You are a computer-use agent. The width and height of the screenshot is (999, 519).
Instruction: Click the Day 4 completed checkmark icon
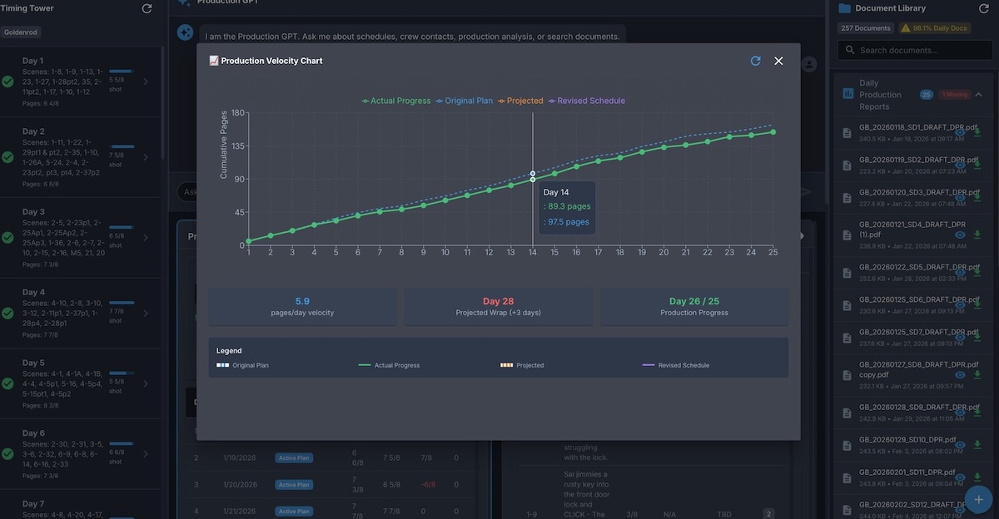[7, 314]
